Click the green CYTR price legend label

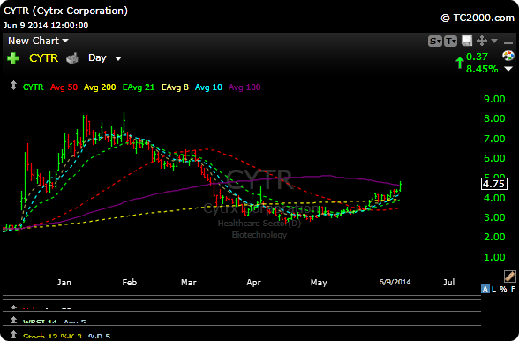coord(34,87)
